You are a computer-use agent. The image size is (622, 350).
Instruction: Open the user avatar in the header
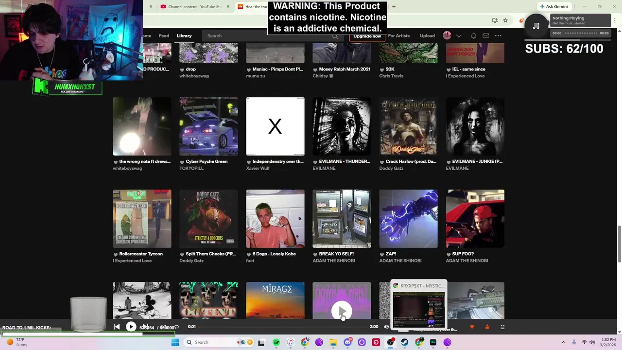(447, 35)
